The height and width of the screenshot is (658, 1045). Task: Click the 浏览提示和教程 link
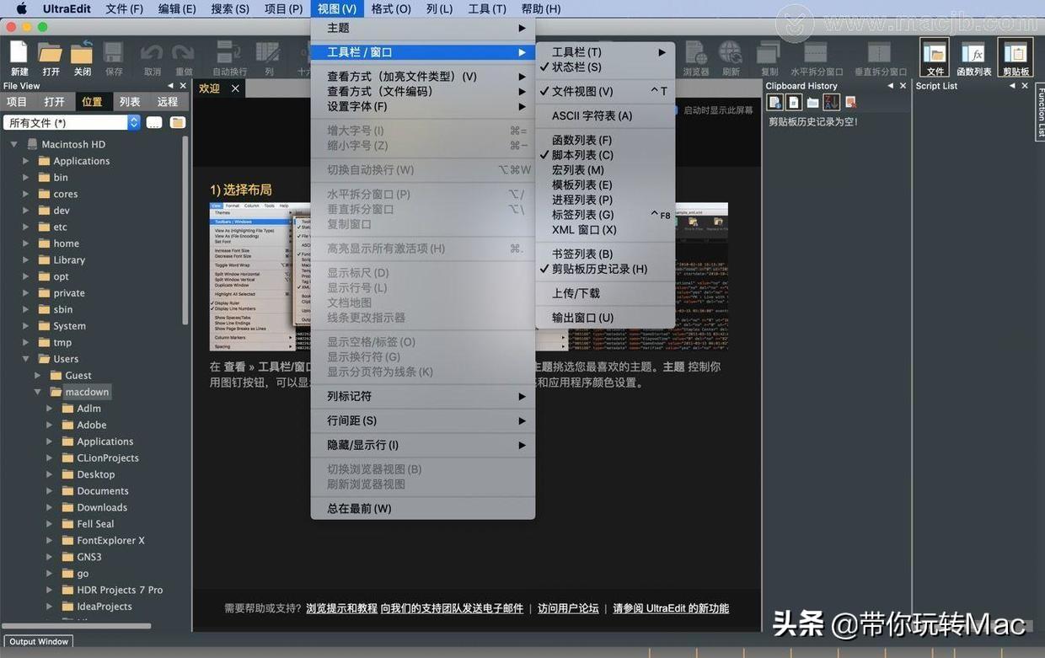tap(341, 608)
